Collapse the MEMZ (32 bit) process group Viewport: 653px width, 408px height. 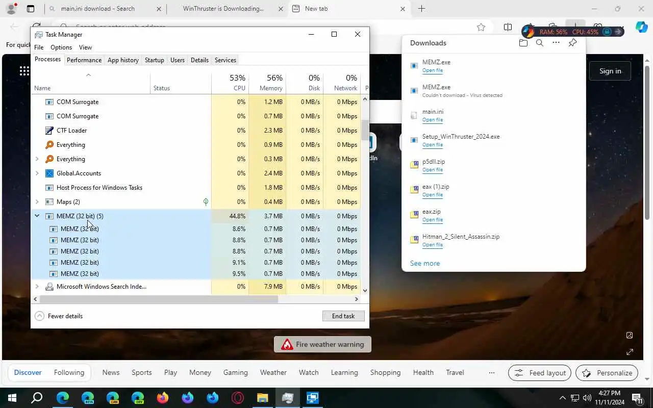point(37,216)
